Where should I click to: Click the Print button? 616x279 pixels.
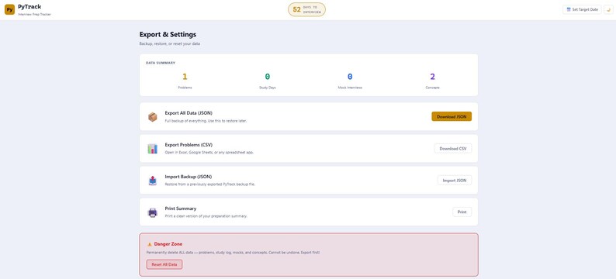(462, 212)
